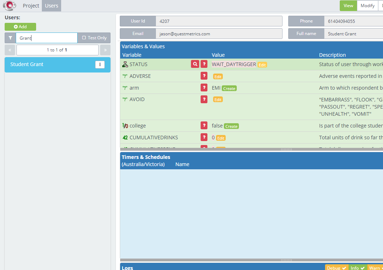The height and width of the screenshot is (270, 383).
Task: Edit the STATUS value WAIT_DAYTRIGGER
Action: click(x=262, y=65)
